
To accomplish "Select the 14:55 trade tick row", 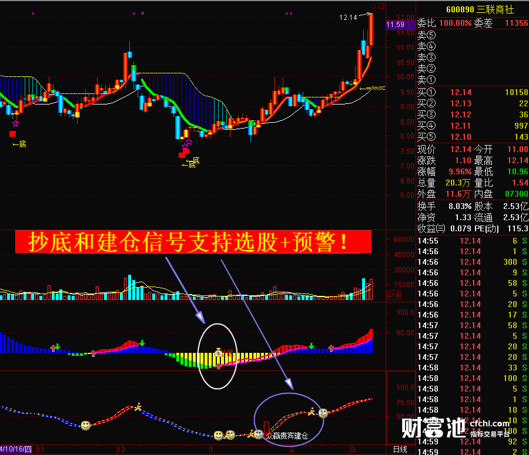I will click(x=473, y=241).
